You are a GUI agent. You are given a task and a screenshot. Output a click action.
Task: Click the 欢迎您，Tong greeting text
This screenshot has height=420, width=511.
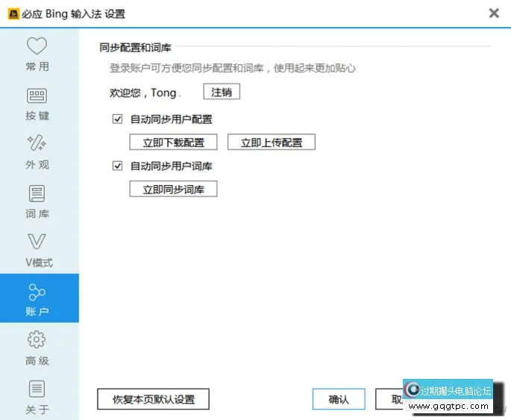(143, 93)
